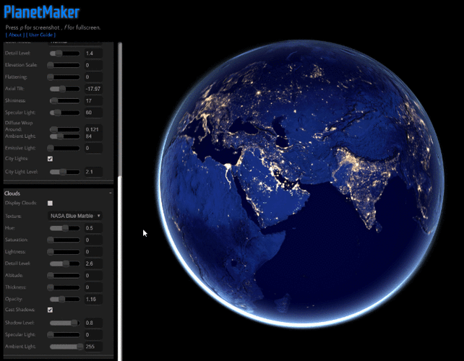Click the Altitude value field

click(93, 276)
